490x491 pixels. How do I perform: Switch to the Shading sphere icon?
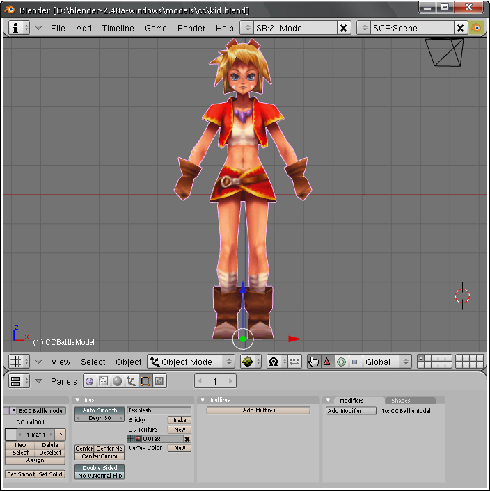click(x=118, y=381)
